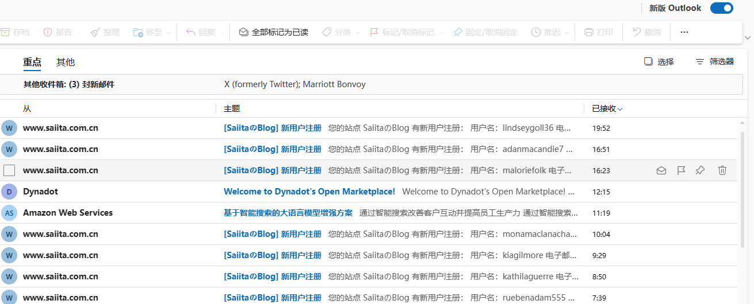Open the Dynadot Open Marketplace email
Viewport: 754px width, 304px height.
(x=309, y=192)
